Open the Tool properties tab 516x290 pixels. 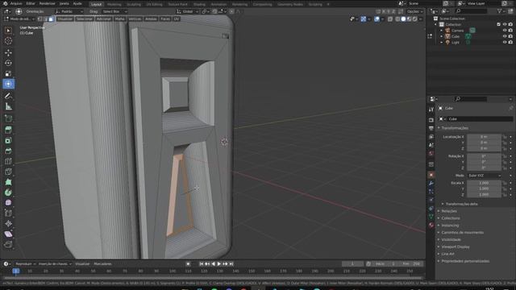point(431,110)
